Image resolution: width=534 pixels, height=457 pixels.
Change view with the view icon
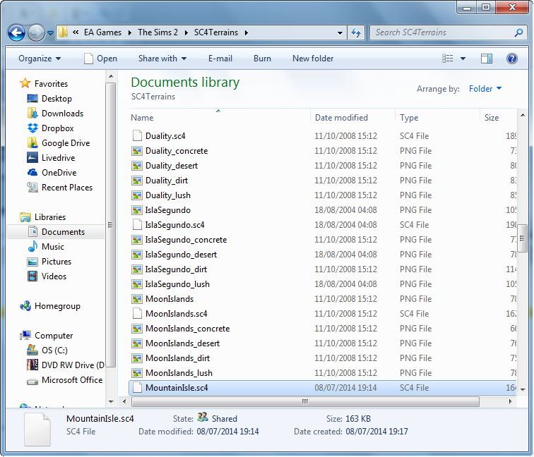tap(448, 59)
